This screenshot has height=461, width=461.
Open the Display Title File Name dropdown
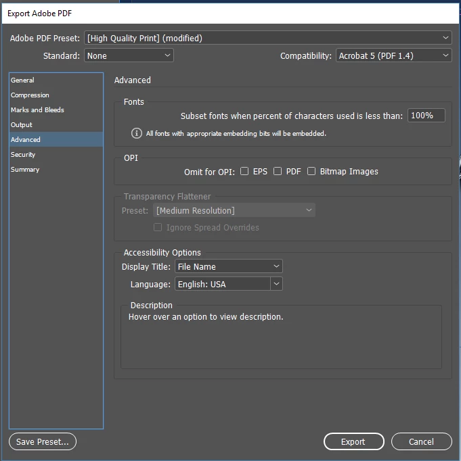[229, 266]
